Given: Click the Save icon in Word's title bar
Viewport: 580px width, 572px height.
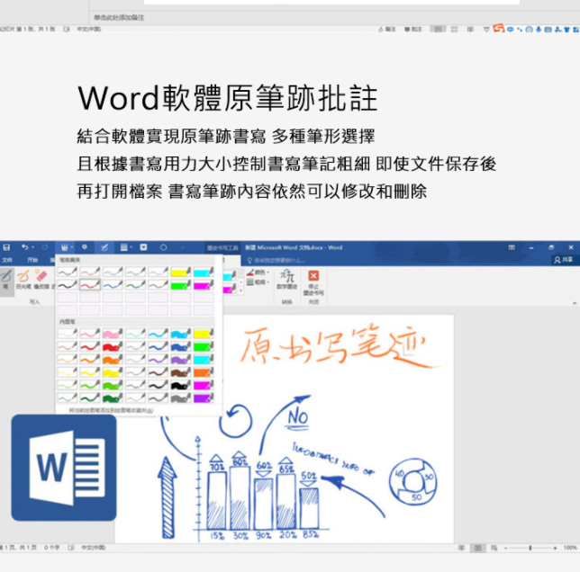Looking at the screenshot, I should coord(6,246).
